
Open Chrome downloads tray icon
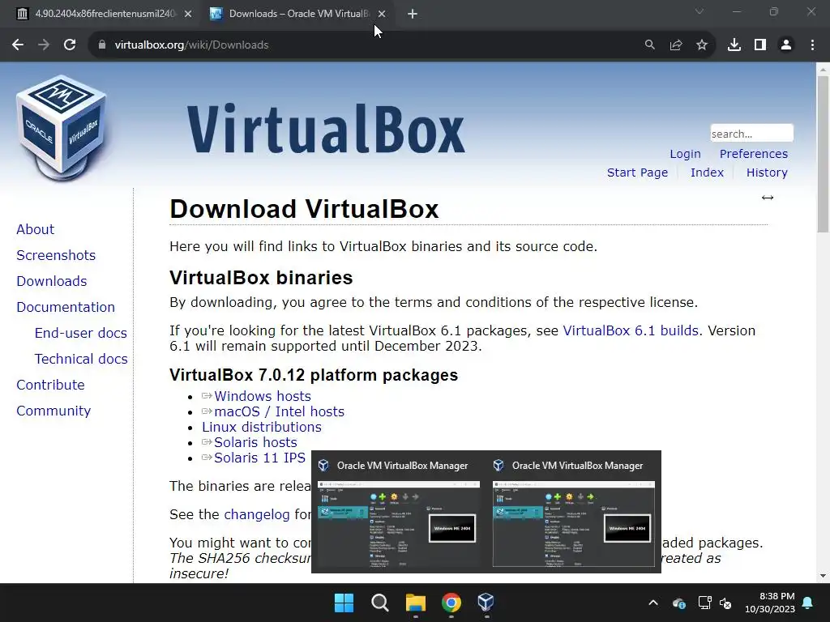point(734,45)
